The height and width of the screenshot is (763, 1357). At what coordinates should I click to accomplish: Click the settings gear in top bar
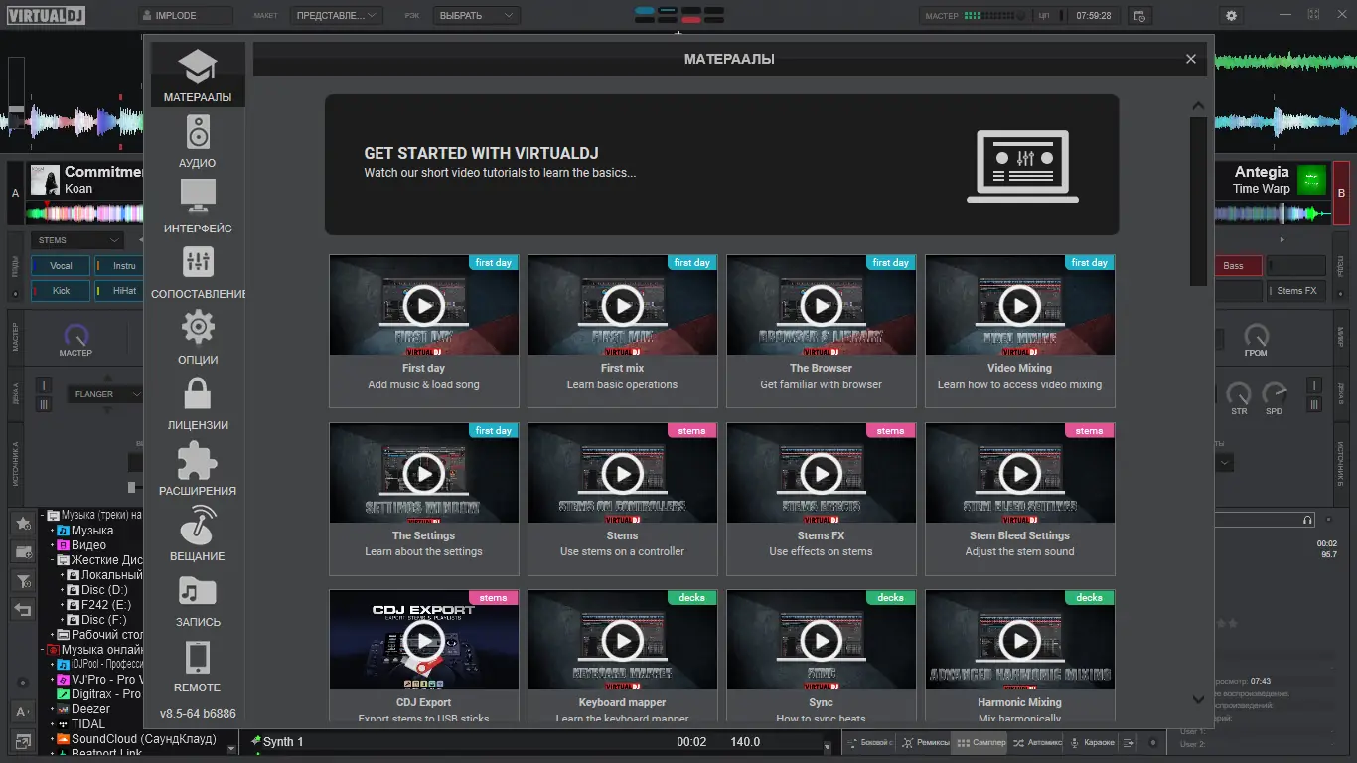click(1232, 16)
